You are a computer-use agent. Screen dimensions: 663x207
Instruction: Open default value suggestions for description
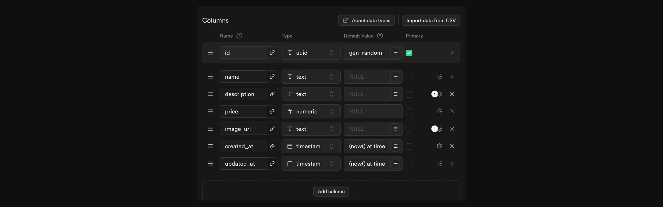395,94
